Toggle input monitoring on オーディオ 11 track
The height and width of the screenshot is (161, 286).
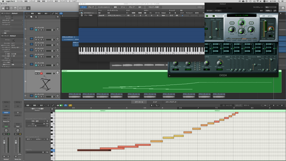click(x=43, y=51)
